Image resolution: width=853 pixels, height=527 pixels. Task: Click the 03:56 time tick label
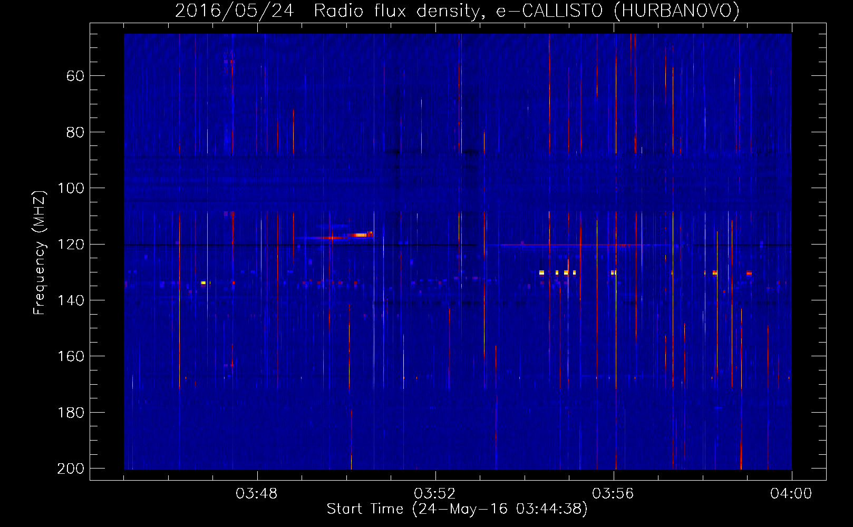pyautogui.click(x=613, y=494)
